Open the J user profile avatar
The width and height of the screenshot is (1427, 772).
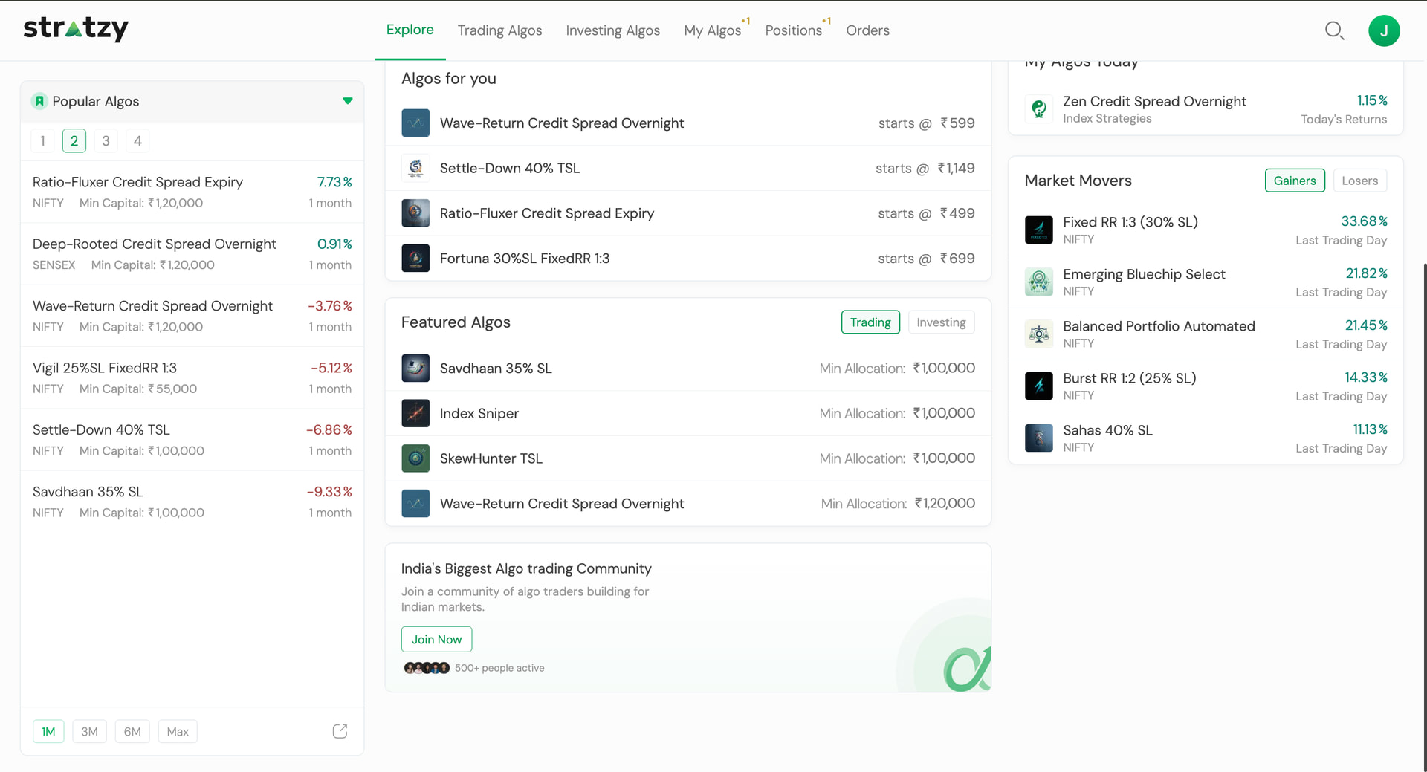point(1384,30)
